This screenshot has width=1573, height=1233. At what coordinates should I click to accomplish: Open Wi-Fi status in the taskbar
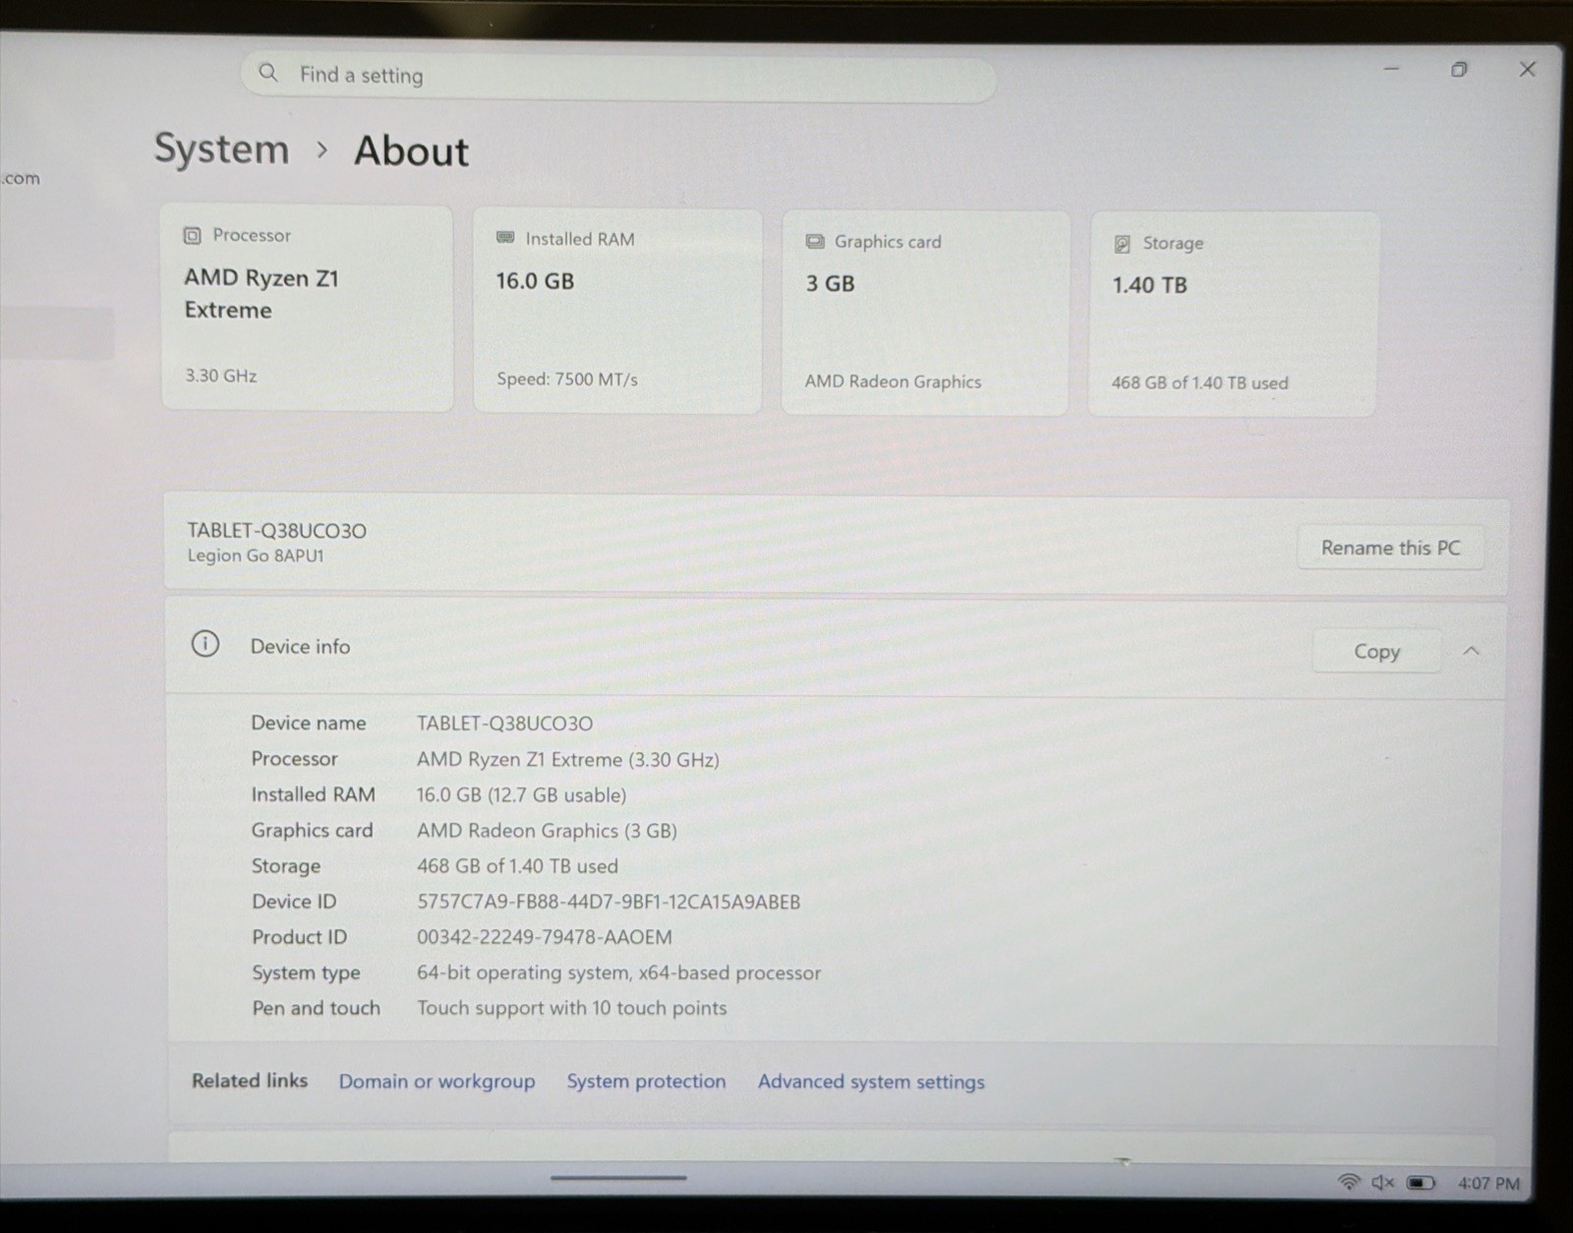1349,1182
